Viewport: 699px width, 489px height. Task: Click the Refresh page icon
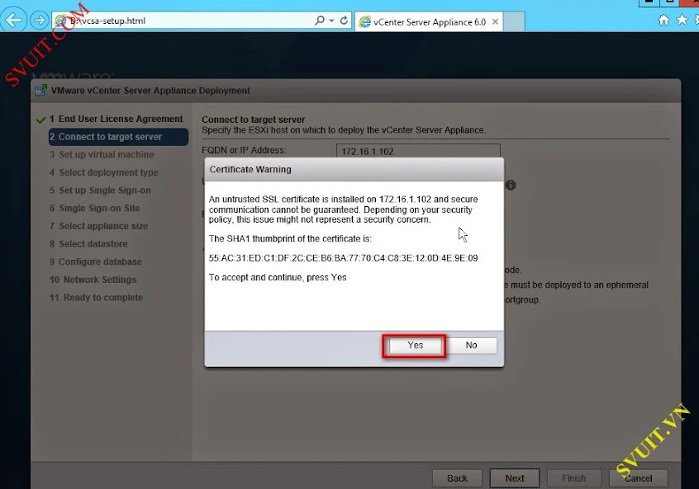pos(344,21)
